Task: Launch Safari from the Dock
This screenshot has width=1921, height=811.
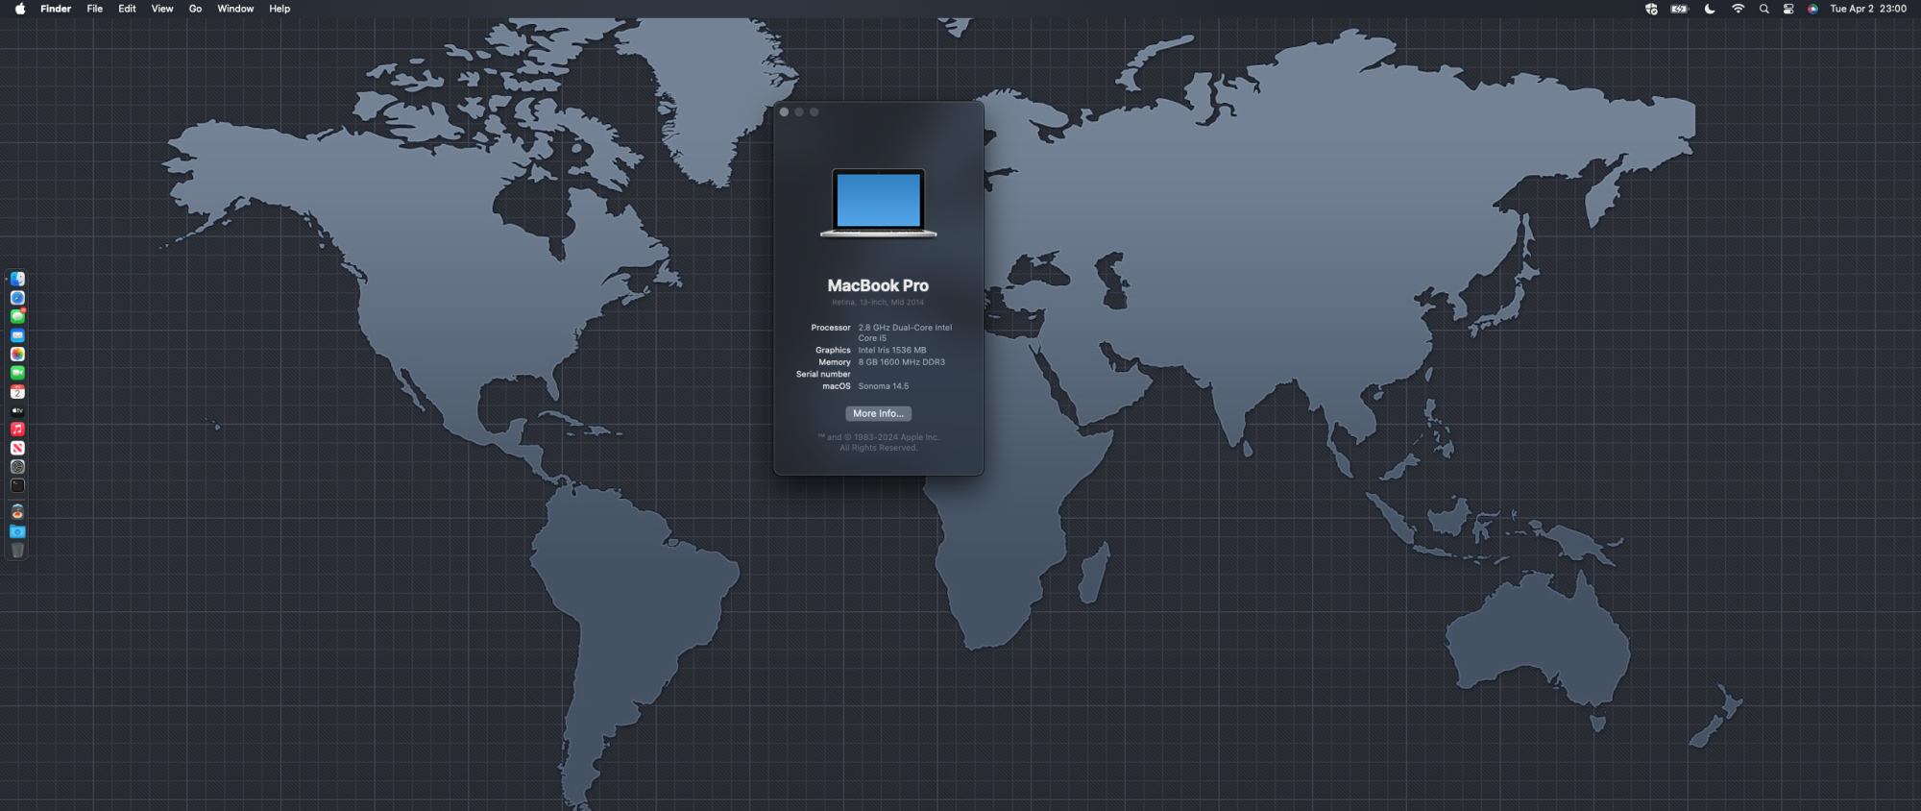Action: 17,298
